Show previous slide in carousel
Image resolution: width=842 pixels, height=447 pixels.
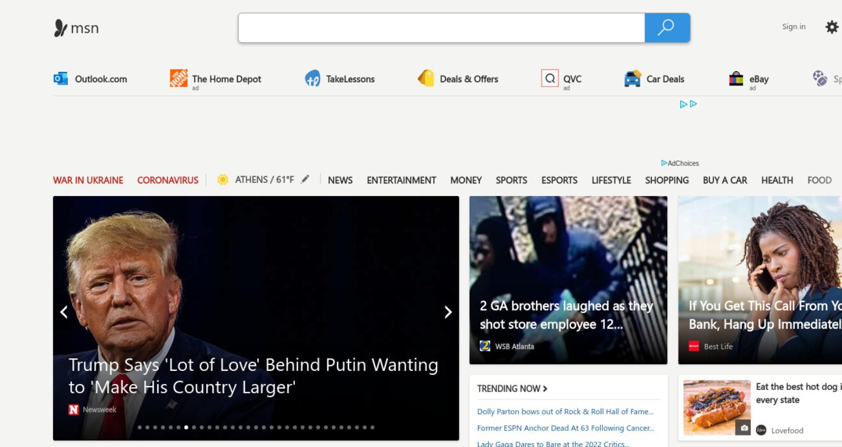(x=64, y=312)
